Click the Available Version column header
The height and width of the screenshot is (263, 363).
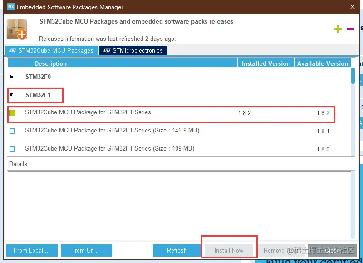click(x=323, y=63)
